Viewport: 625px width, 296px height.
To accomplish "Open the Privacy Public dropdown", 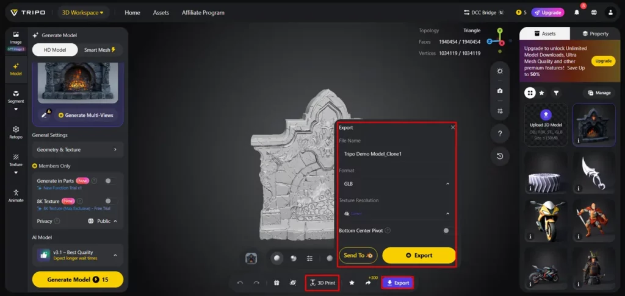I will pyautogui.click(x=103, y=221).
